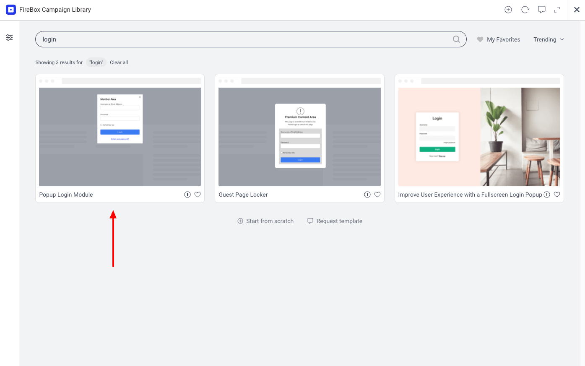
Task: Click Request template
Action: [x=335, y=221]
